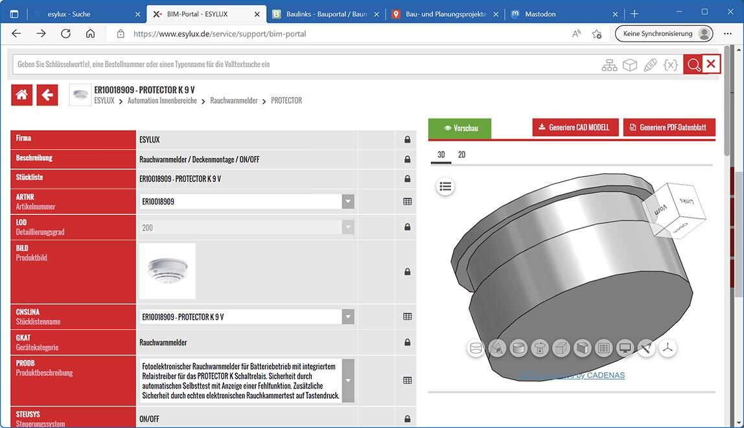The width and height of the screenshot is (744, 428).
Task: Click lock icon in BILD row
Action: 407,271
